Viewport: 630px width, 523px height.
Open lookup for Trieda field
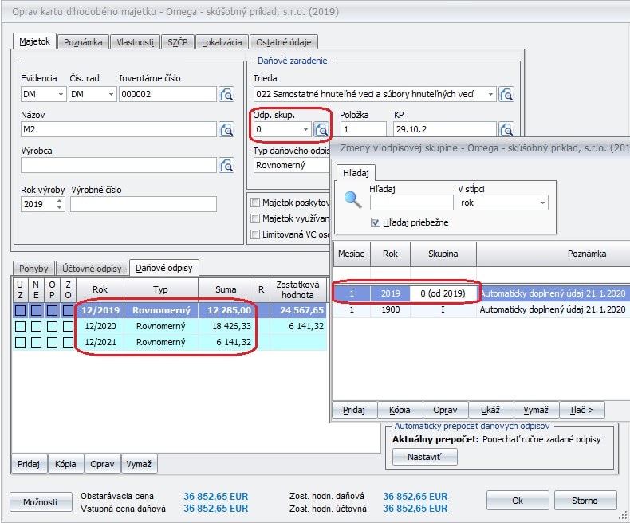tap(506, 95)
